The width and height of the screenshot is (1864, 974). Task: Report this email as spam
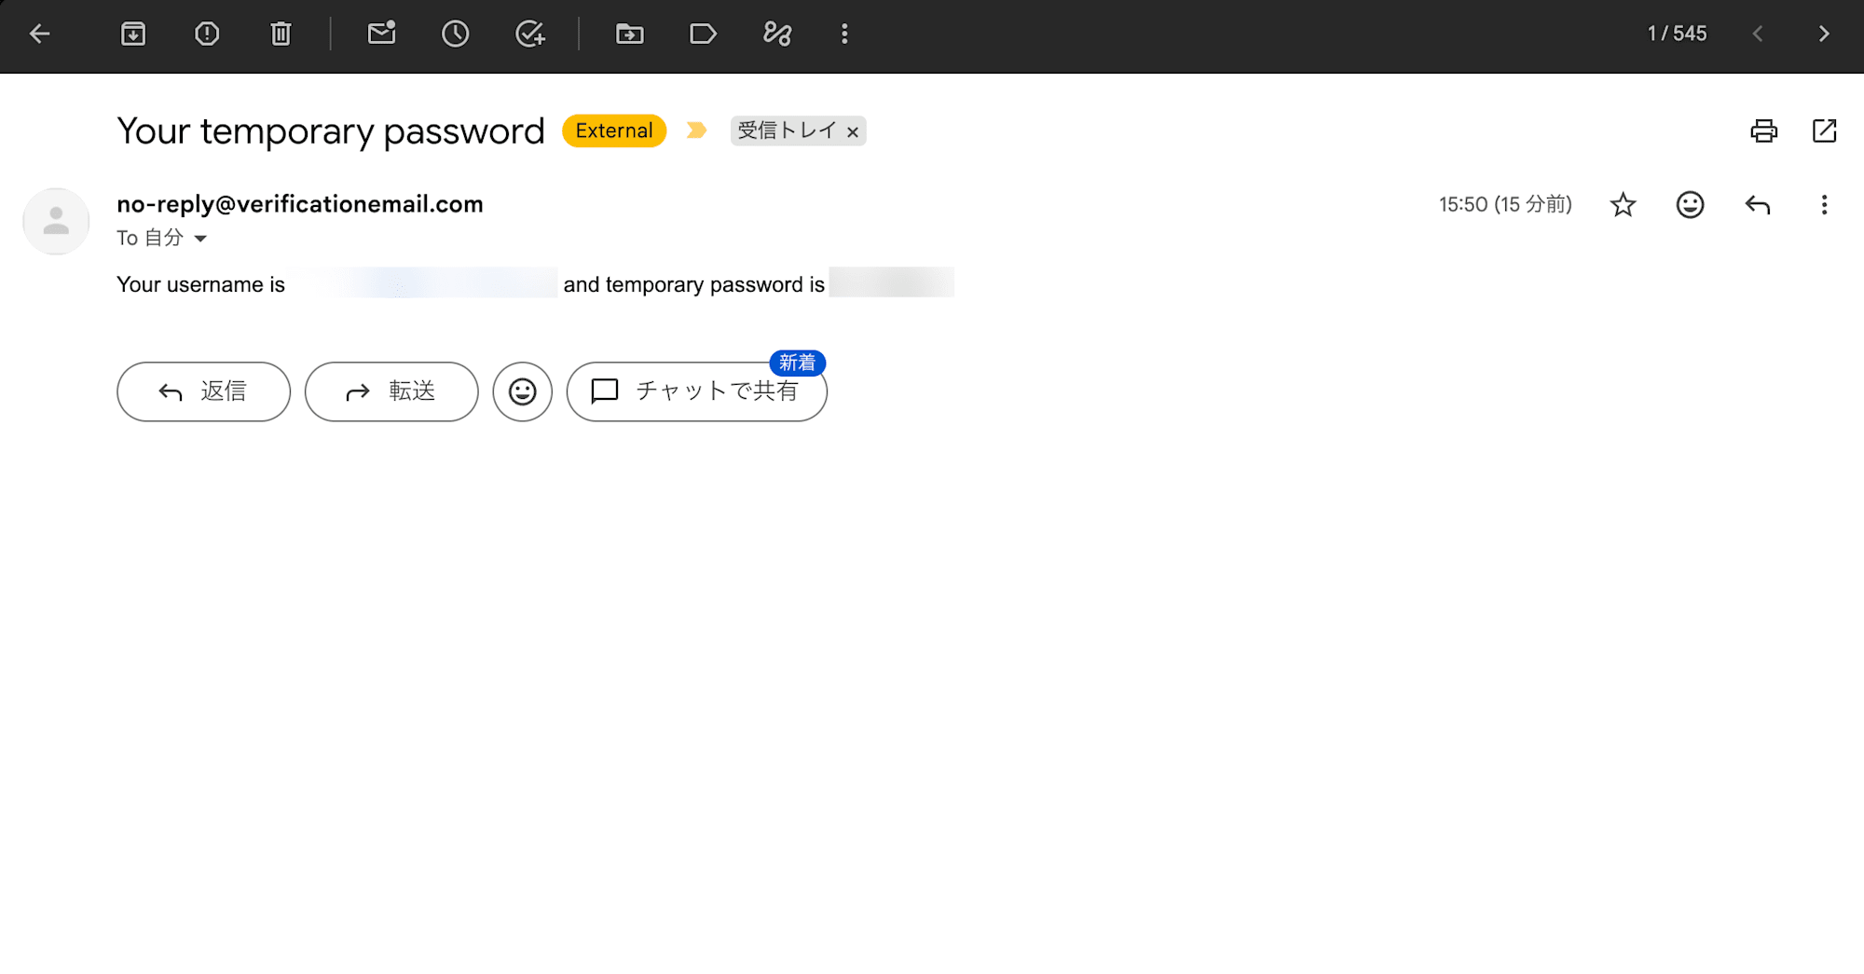207,34
